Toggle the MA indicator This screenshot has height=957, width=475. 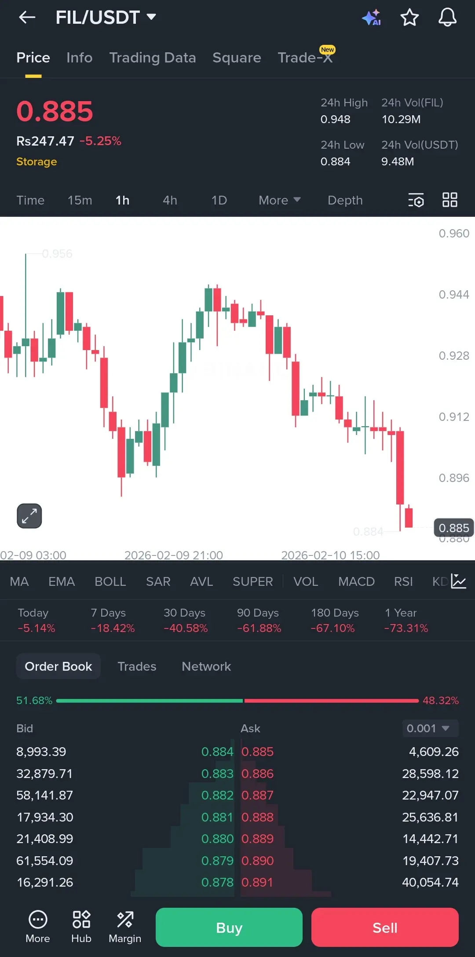tap(19, 581)
